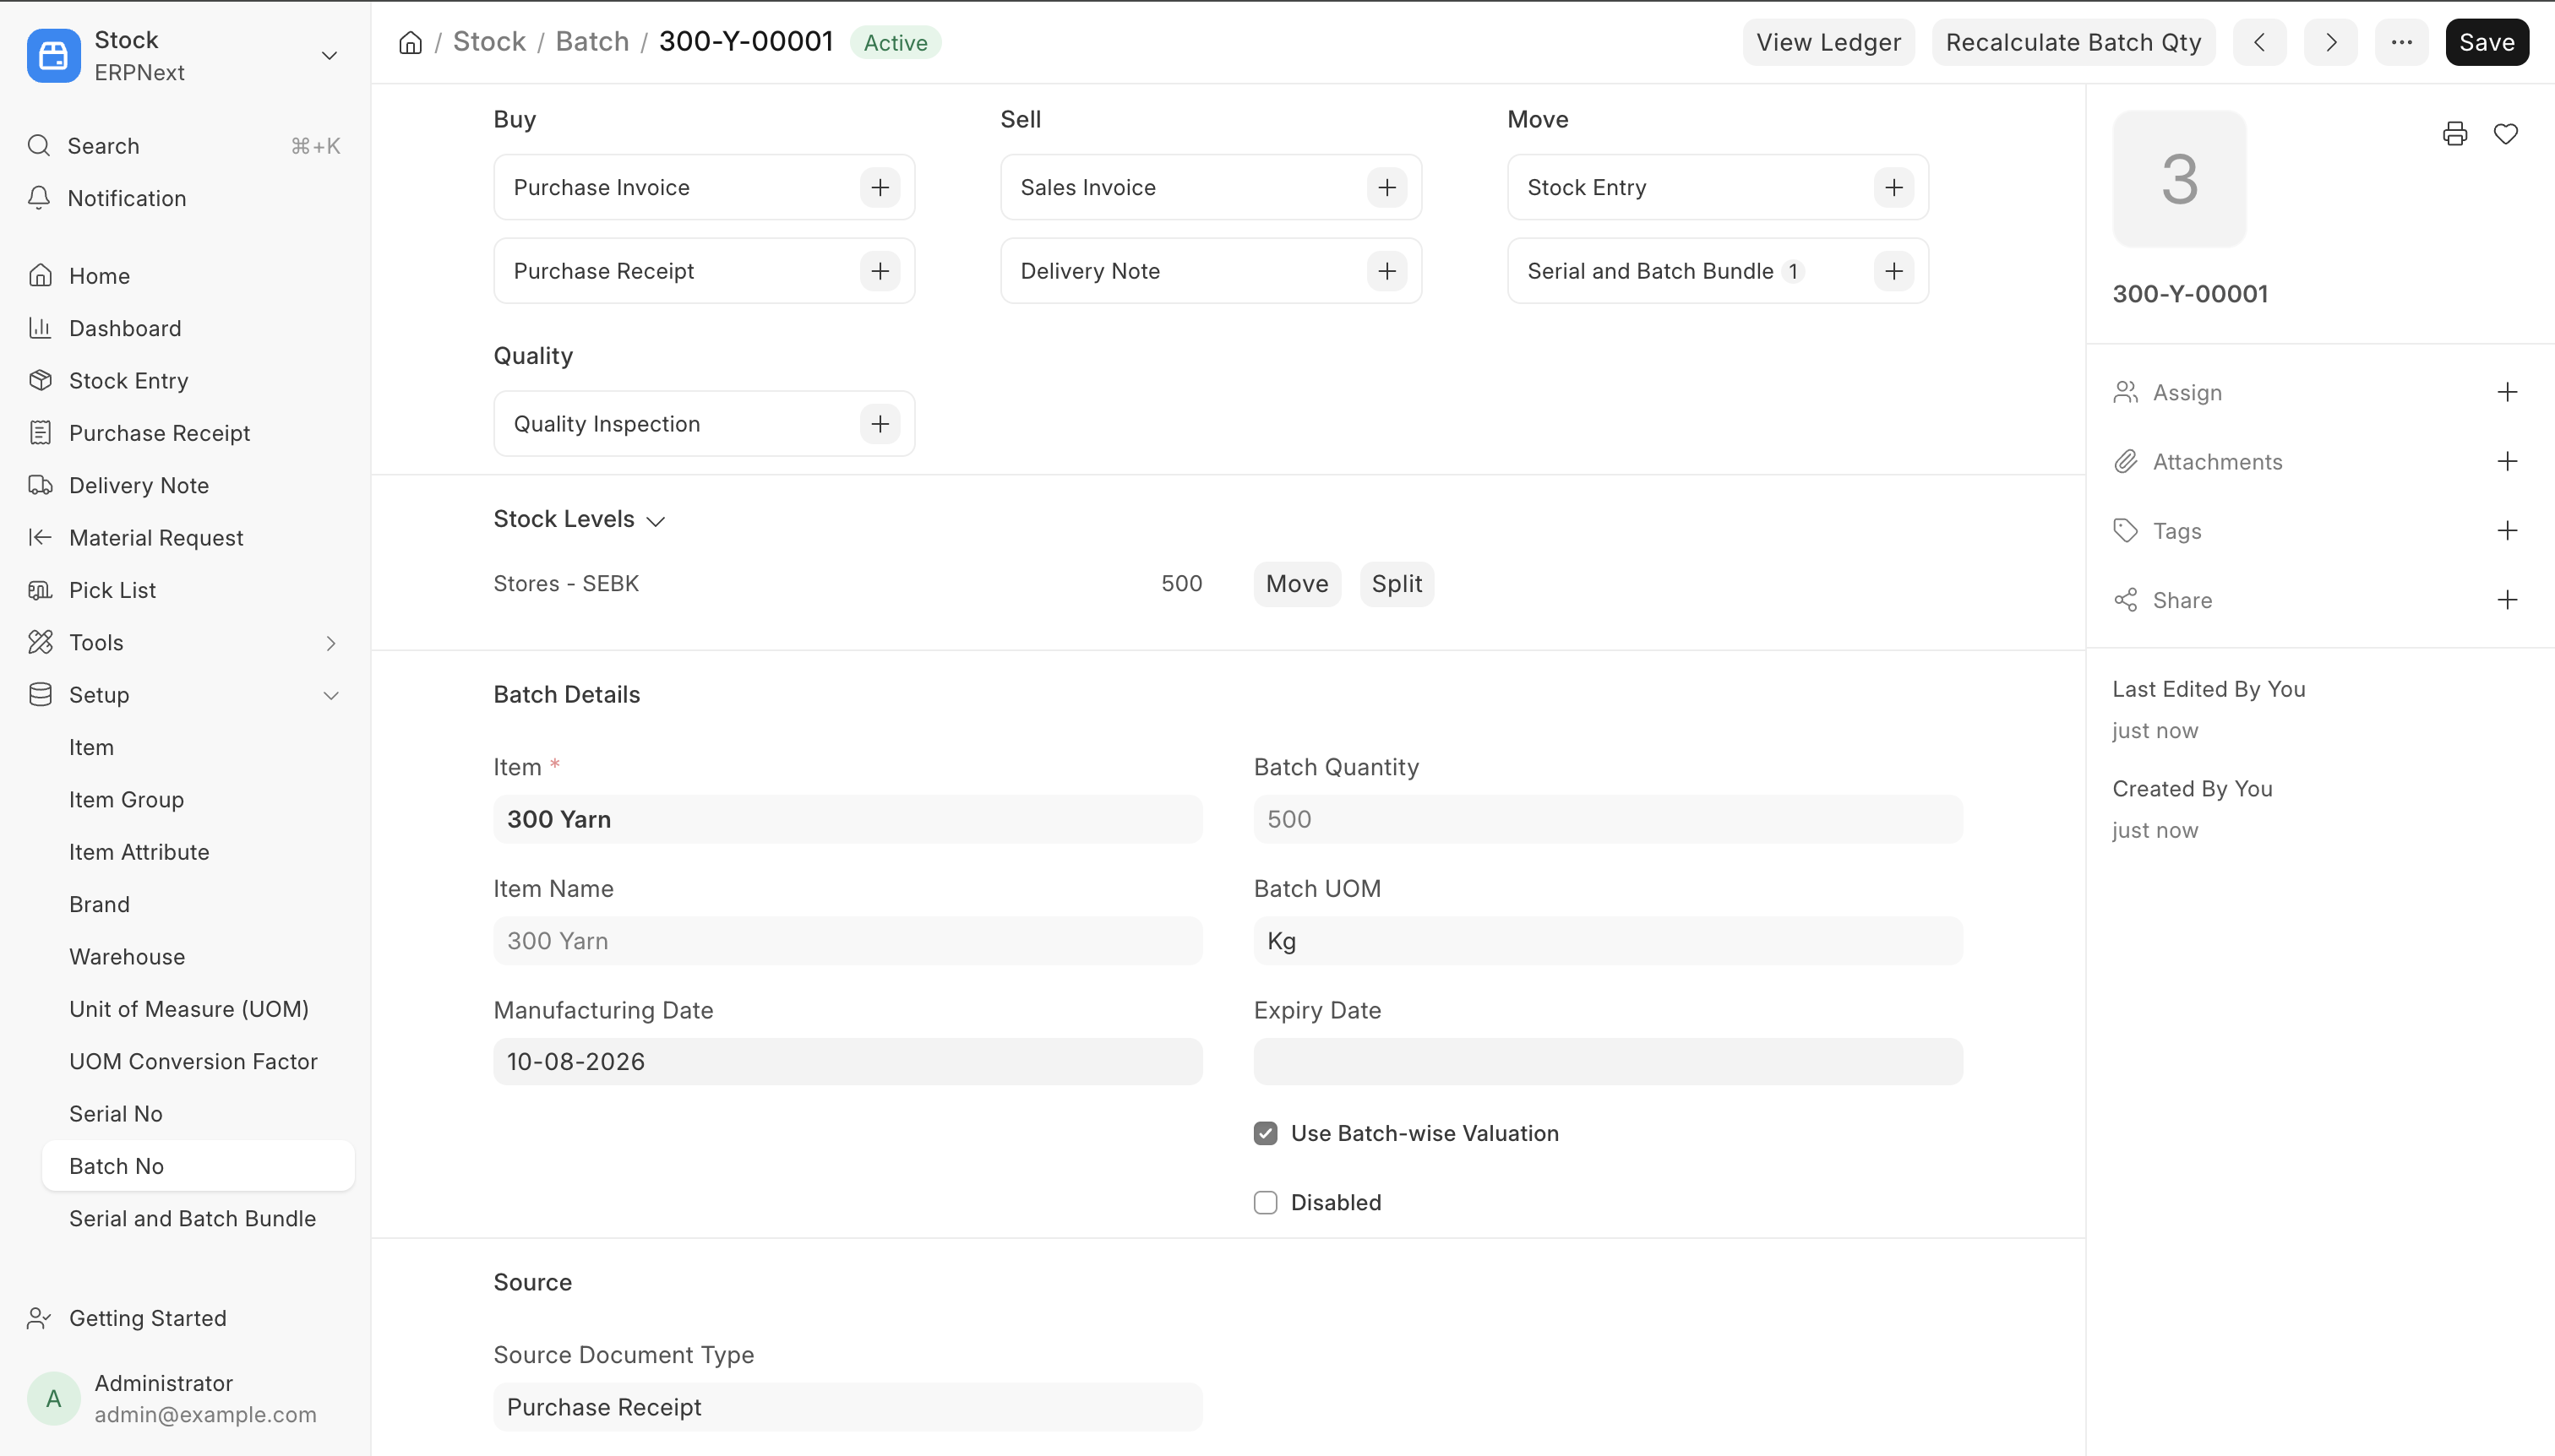Open Brand under Setup
Image resolution: width=2555 pixels, height=1456 pixels.
198,904
